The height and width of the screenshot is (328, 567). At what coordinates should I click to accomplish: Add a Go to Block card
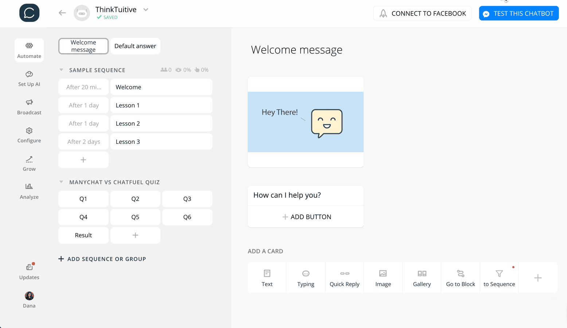click(460, 277)
